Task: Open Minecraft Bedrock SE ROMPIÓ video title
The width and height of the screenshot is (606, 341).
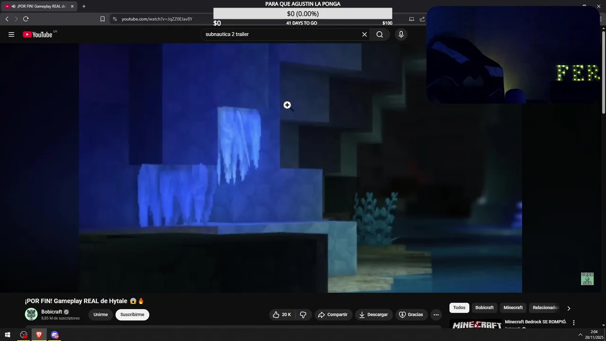Action: tap(535, 322)
